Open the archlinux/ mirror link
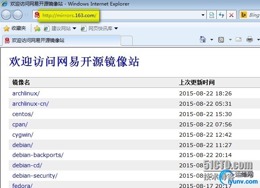The width and height of the screenshot is (260, 188). [x=26, y=93]
